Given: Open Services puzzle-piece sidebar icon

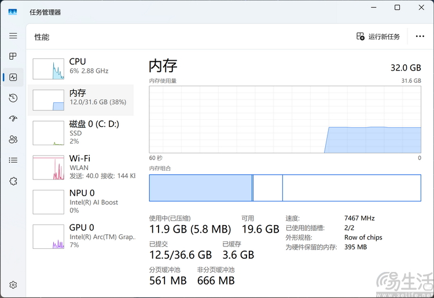Looking at the screenshot, I should [x=13, y=181].
